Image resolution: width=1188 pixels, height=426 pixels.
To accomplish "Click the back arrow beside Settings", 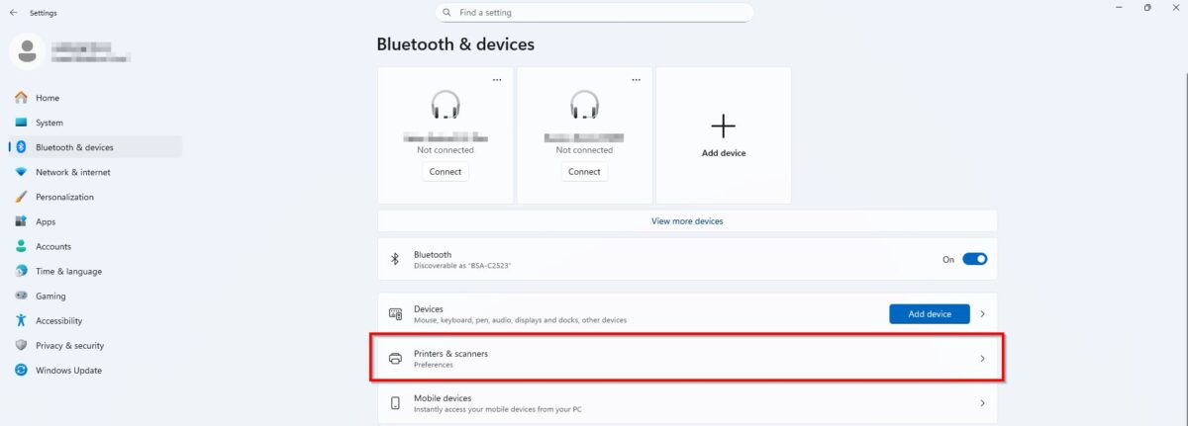I will pyautogui.click(x=13, y=13).
